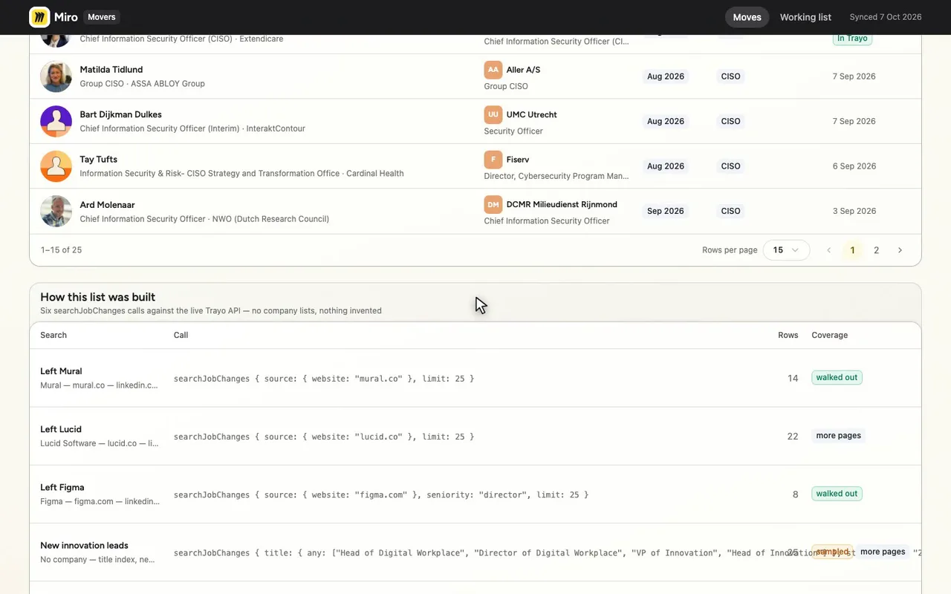951x594 pixels.
Task: Click the Aller A/S 'AA' company badge
Action: point(493,70)
